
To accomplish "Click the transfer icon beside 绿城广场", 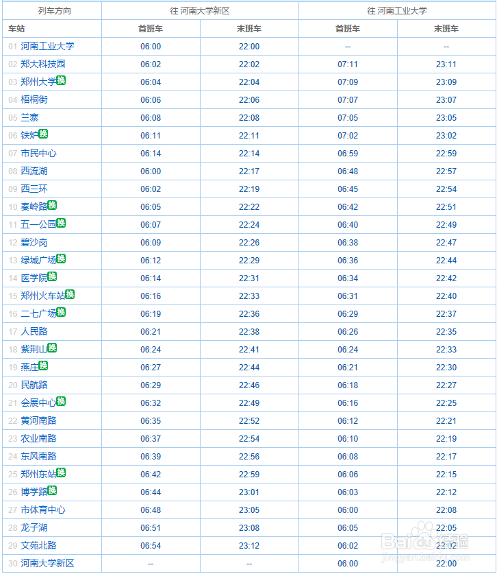I will (61, 259).
